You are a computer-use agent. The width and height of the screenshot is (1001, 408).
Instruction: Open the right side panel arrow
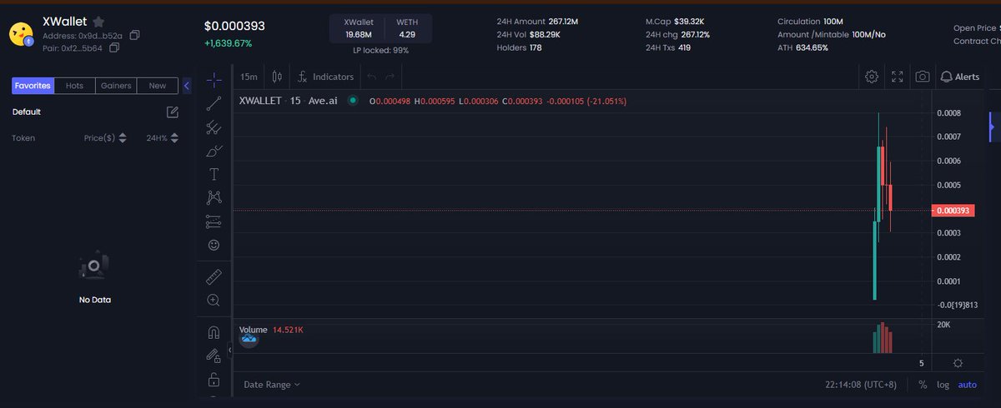pos(992,127)
